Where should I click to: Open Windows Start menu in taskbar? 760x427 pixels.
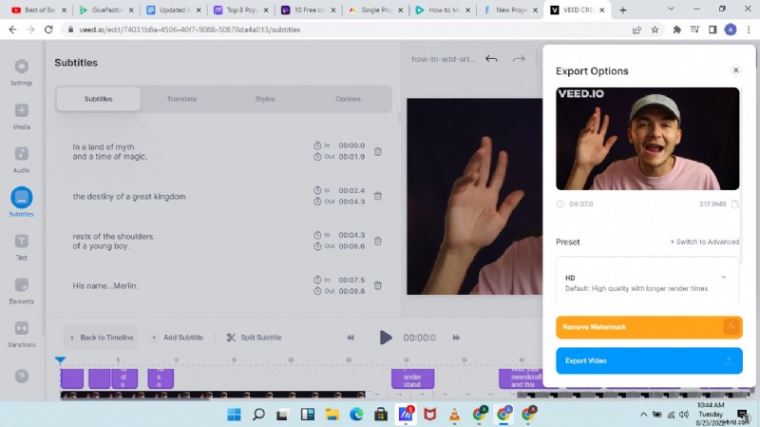[232, 414]
